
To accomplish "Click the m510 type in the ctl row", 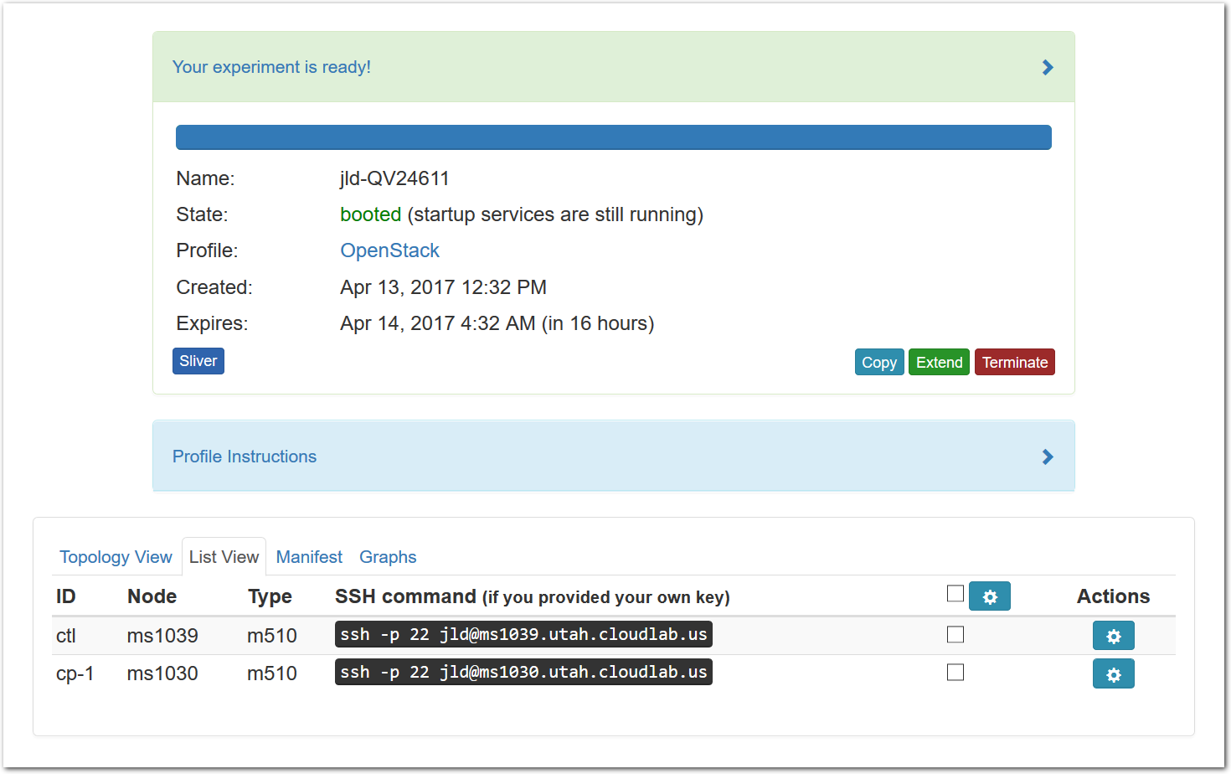I will click(x=272, y=636).
